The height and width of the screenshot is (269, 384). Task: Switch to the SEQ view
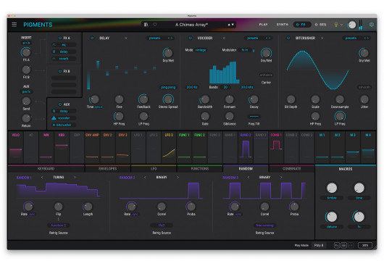pos(320,25)
